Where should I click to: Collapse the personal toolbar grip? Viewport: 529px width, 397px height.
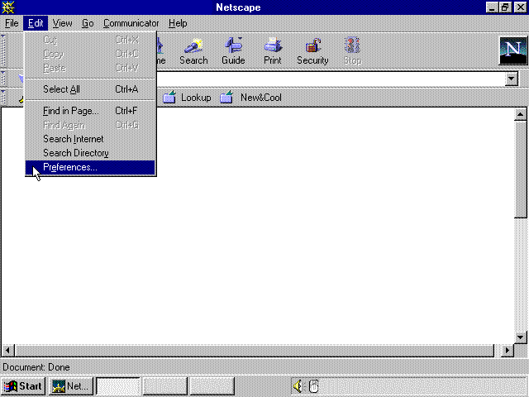click(x=3, y=98)
